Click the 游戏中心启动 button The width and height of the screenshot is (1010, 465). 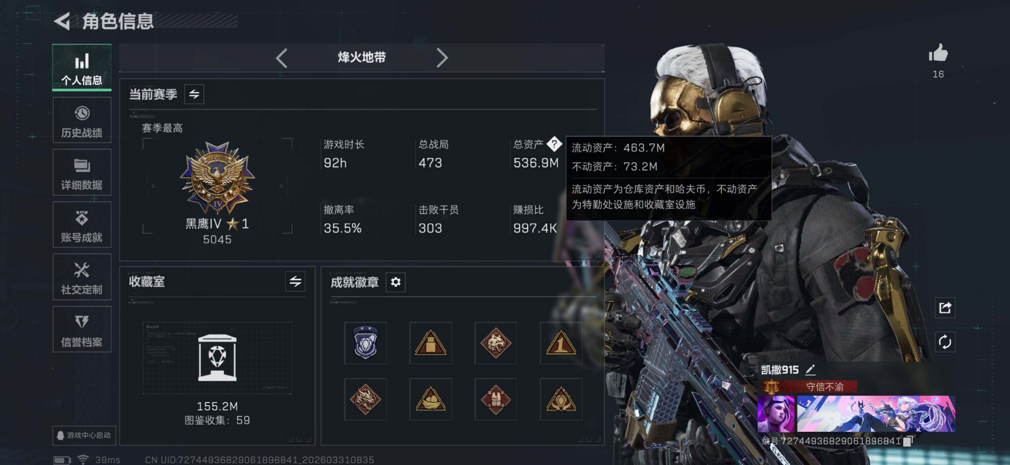[84, 435]
